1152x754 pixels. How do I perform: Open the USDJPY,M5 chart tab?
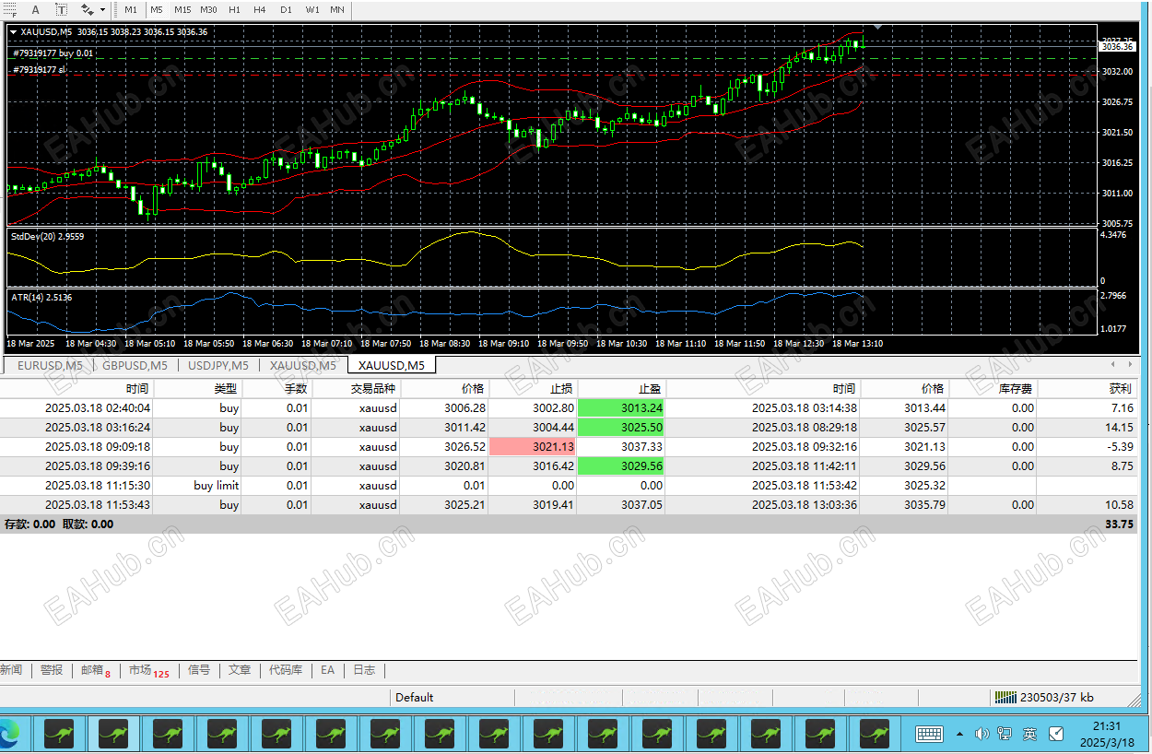tap(217, 365)
